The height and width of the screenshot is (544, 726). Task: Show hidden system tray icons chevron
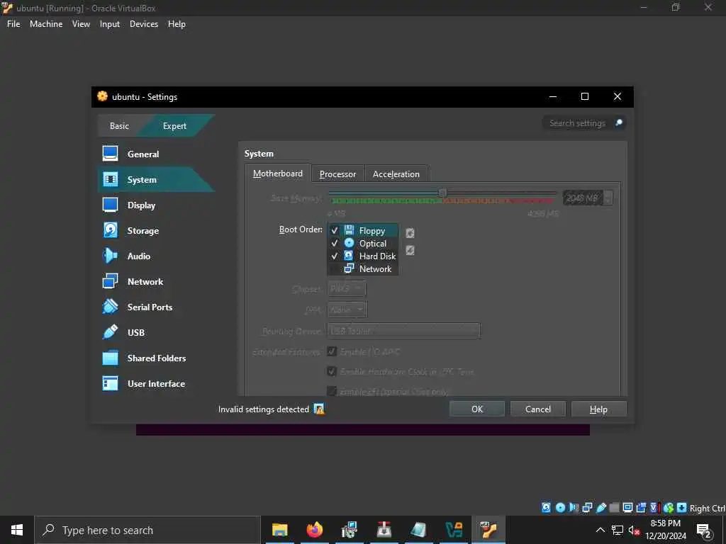600,530
